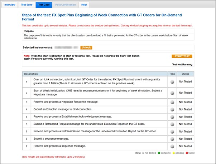Image resolution: width=216 pixels, height=164 pixels.
Task: Click the flag indicator for step 1
Action: [x=172, y=82]
